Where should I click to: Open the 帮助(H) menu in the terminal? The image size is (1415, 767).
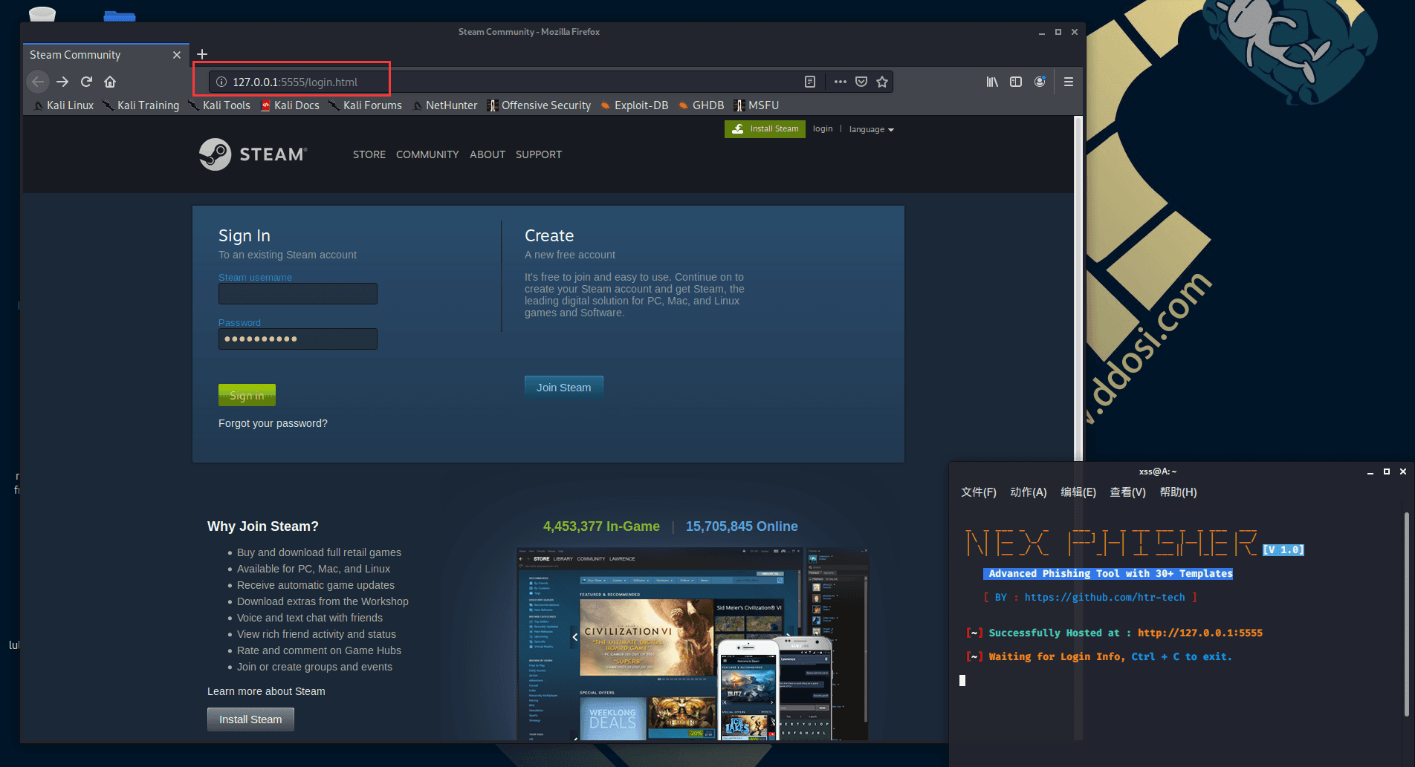(1178, 492)
